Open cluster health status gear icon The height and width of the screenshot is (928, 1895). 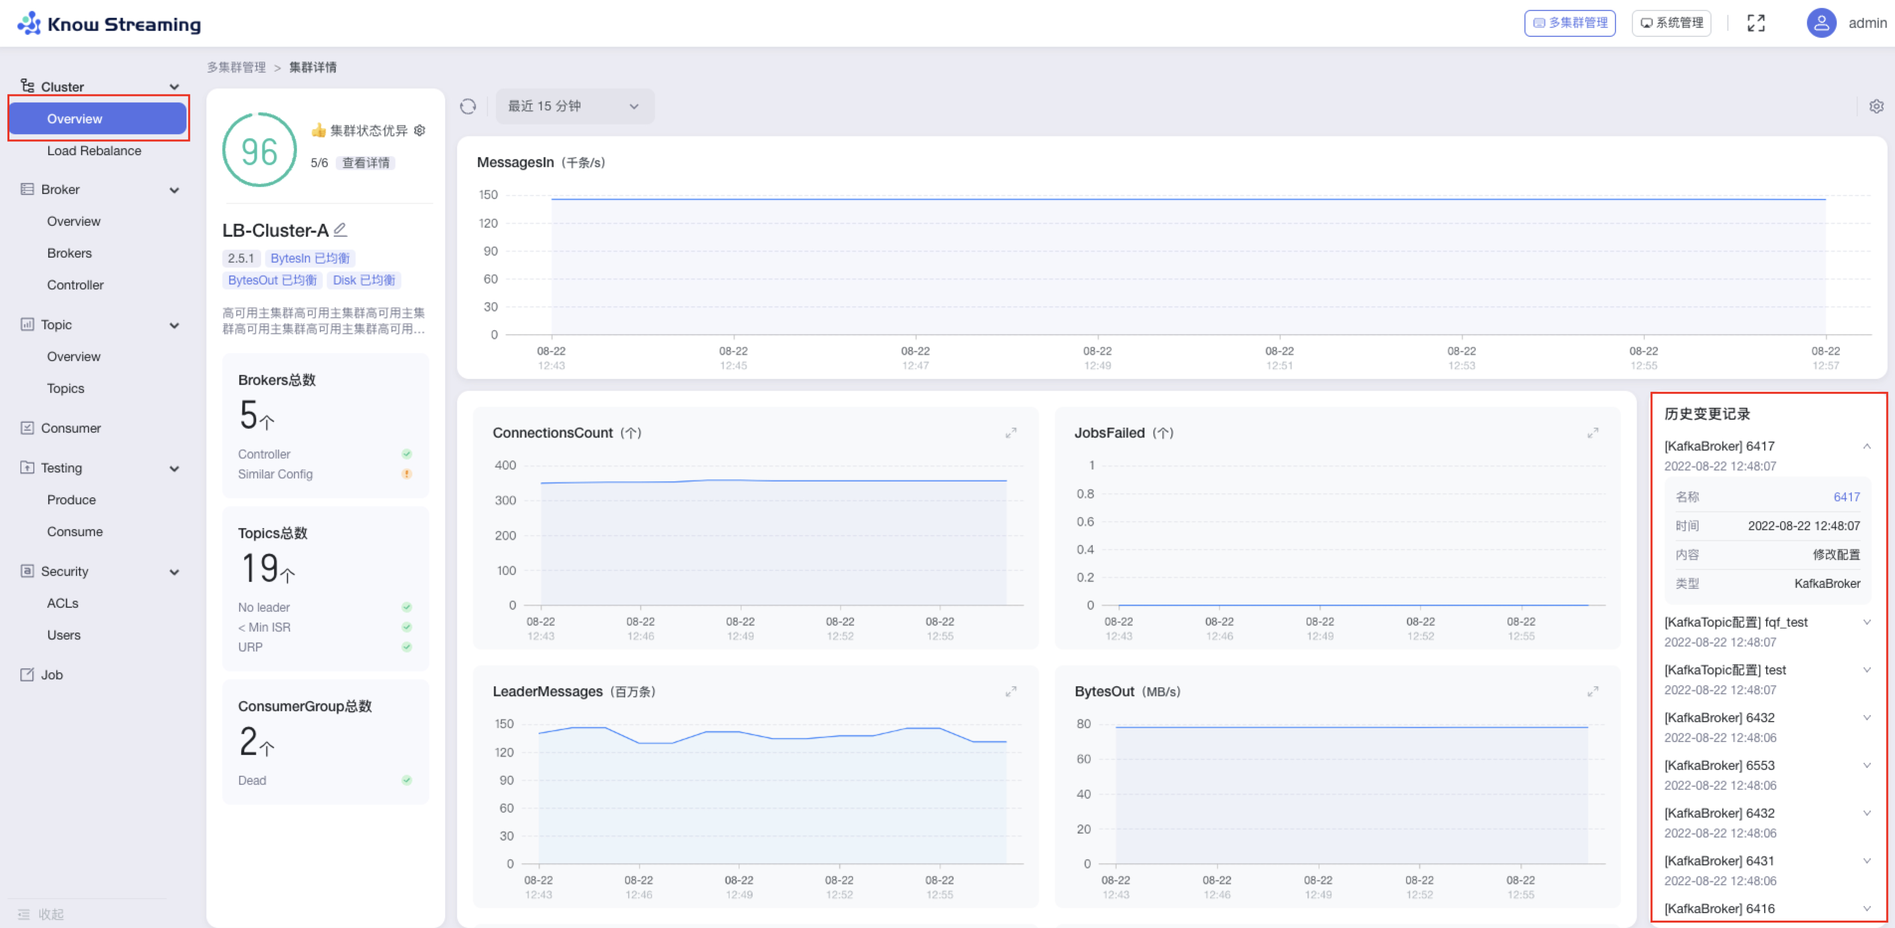[x=420, y=130]
